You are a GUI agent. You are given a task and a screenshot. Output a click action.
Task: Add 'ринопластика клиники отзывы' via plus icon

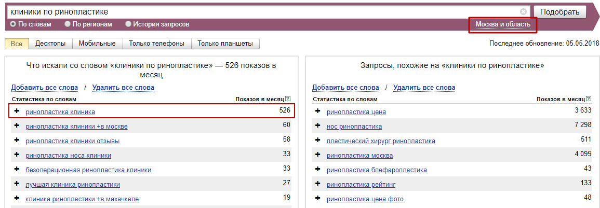coord(17,141)
